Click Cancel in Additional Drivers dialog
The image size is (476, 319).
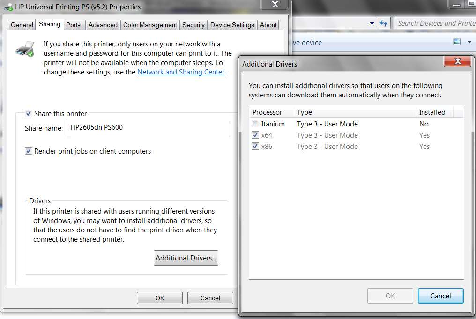click(440, 296)
